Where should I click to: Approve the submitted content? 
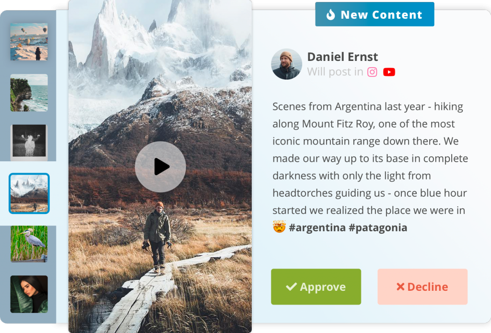pyautogui.click(x=316, y=286)
